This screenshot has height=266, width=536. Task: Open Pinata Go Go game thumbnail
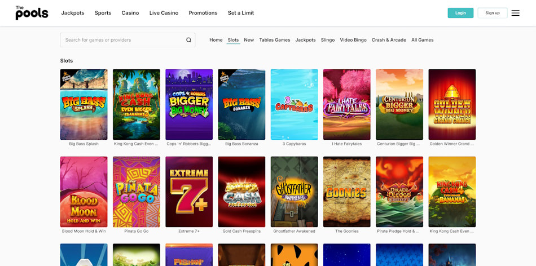click(137, 192)
